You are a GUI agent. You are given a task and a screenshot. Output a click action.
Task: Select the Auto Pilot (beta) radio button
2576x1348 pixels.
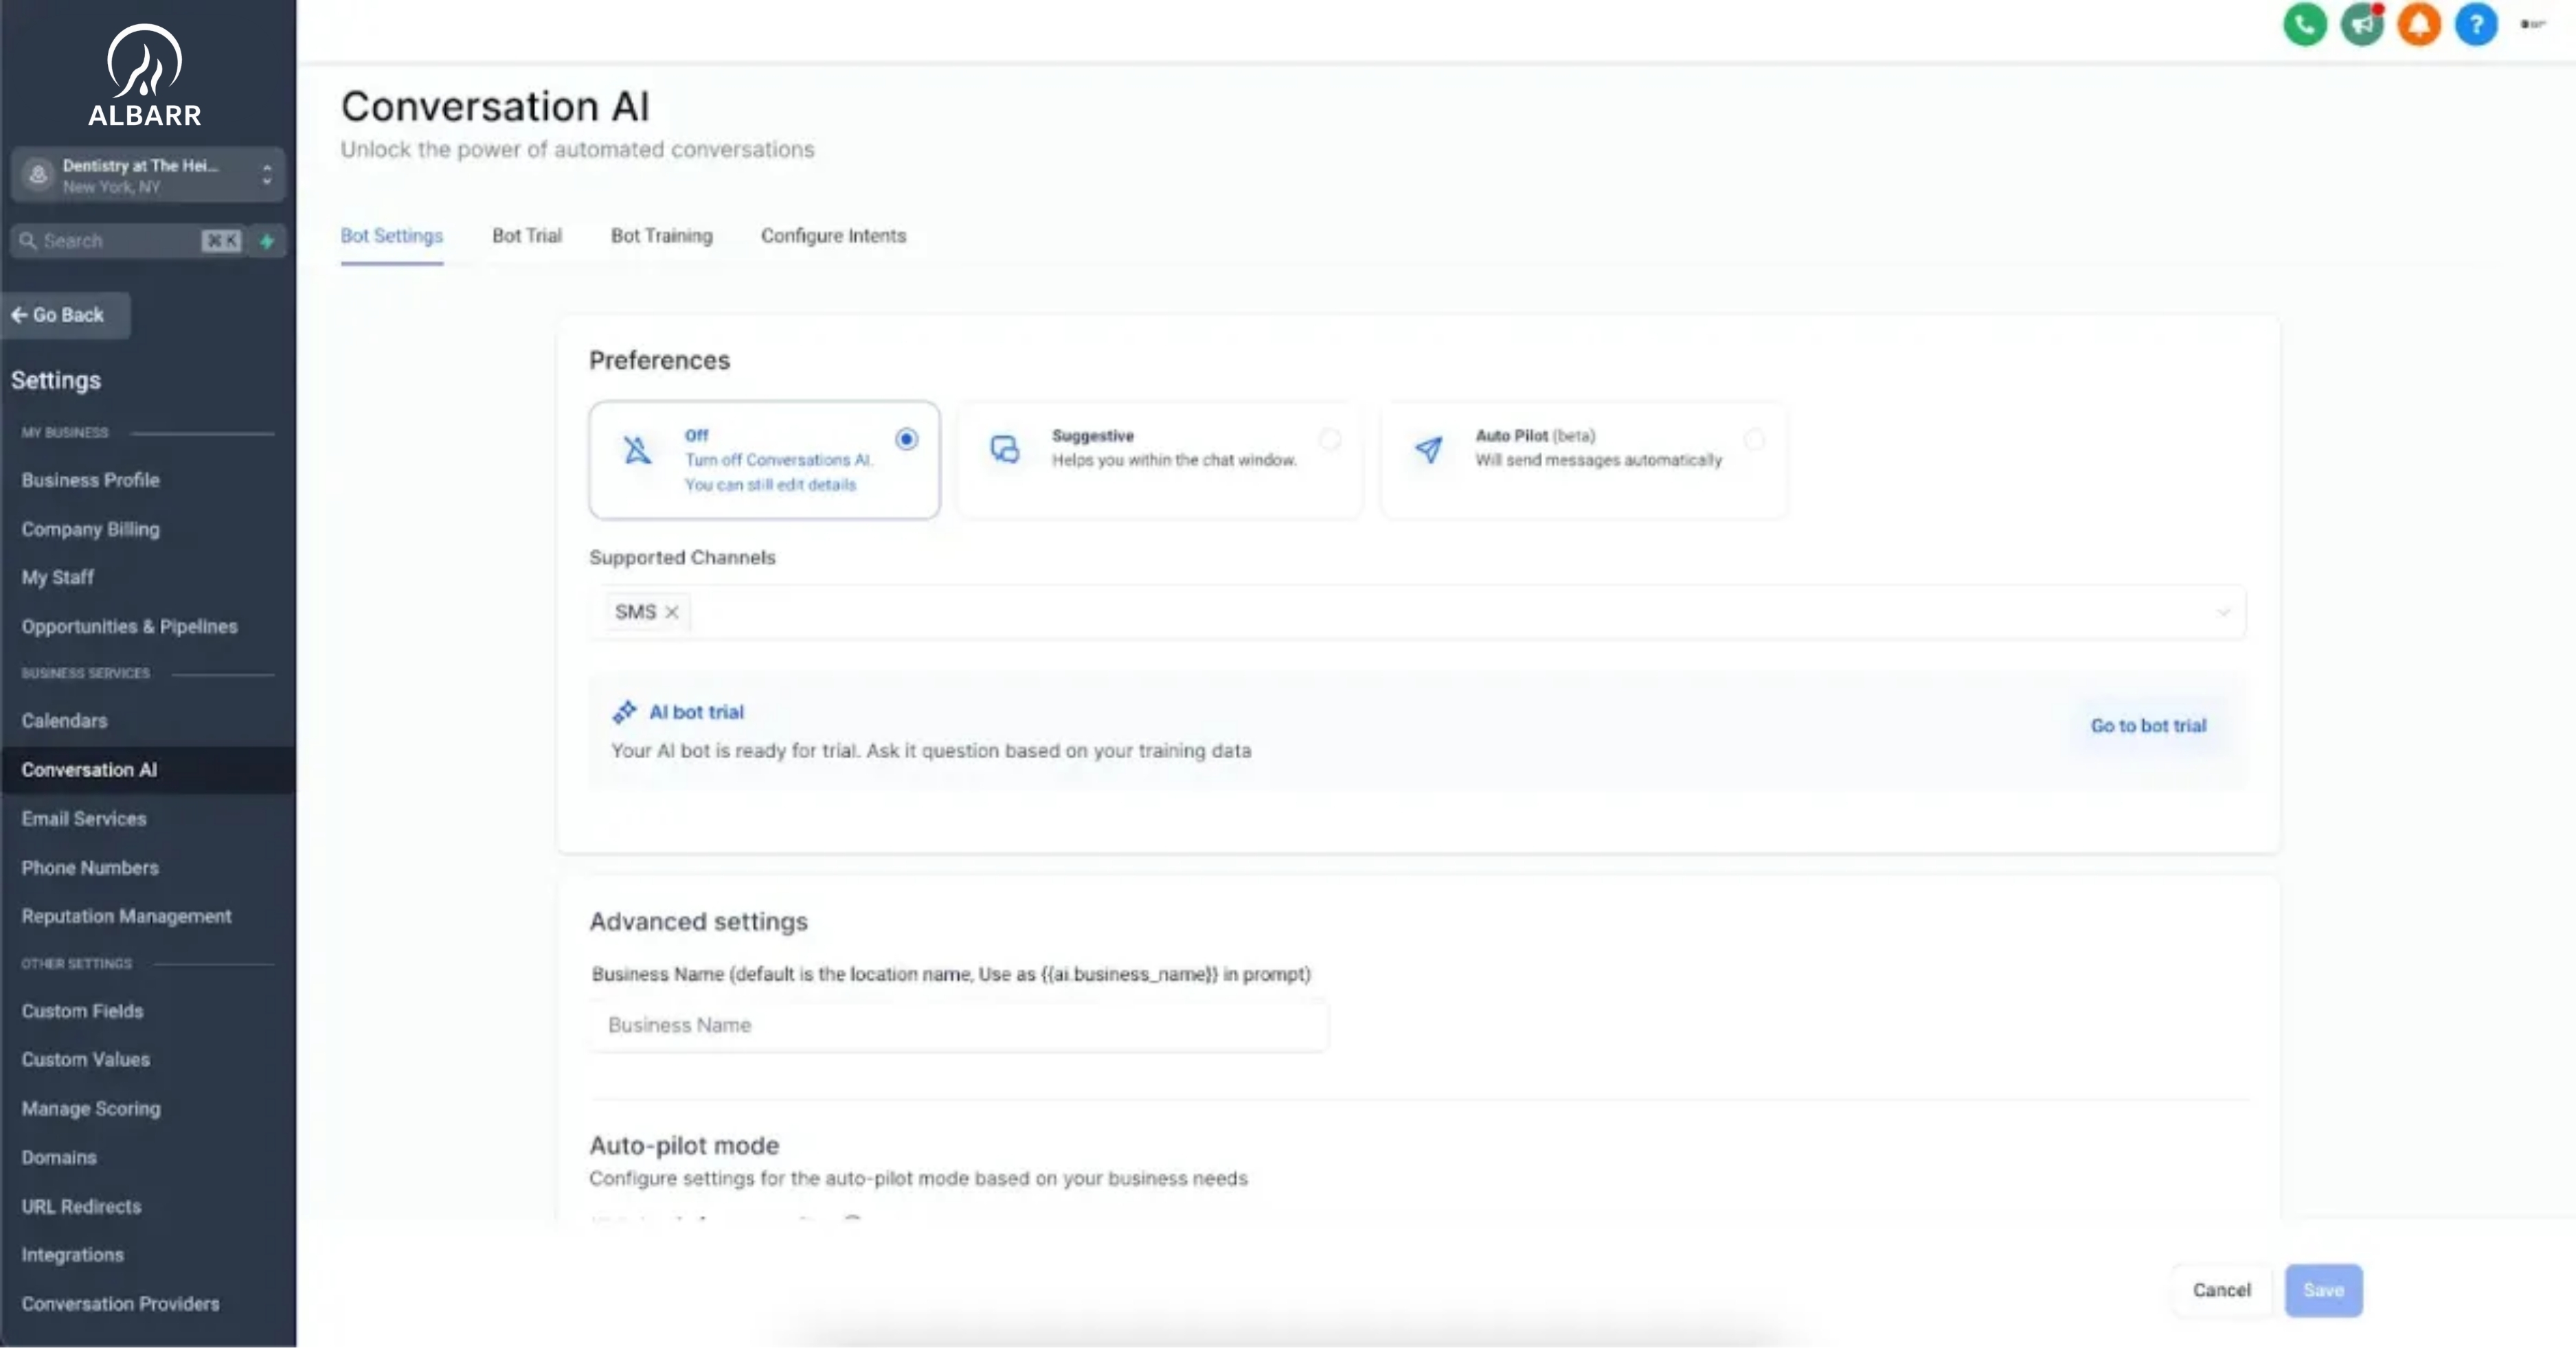[x=1754, y=439]
